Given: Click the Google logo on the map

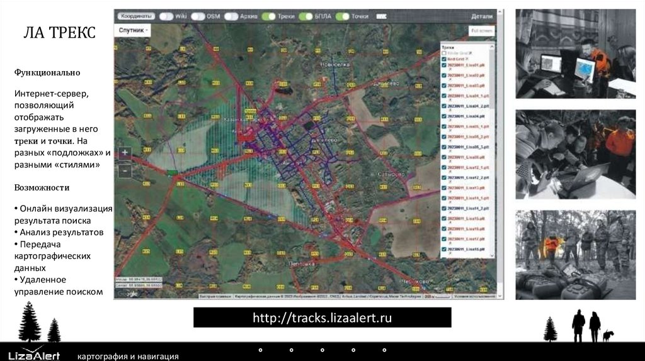Looking at the screenshot, I should 127,294.
